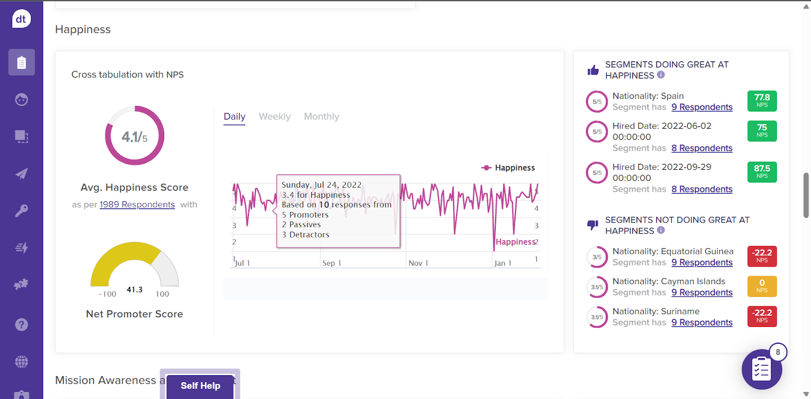Switch to the Weekly tab
Image resolution: width=811 pixels, height=399 pixels.
click(274, 117)
